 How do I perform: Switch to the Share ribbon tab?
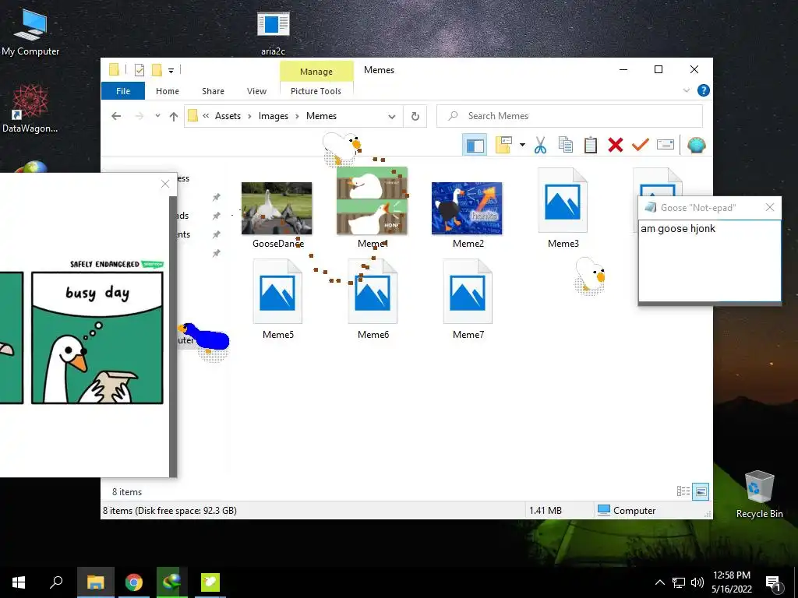[213, 91]
